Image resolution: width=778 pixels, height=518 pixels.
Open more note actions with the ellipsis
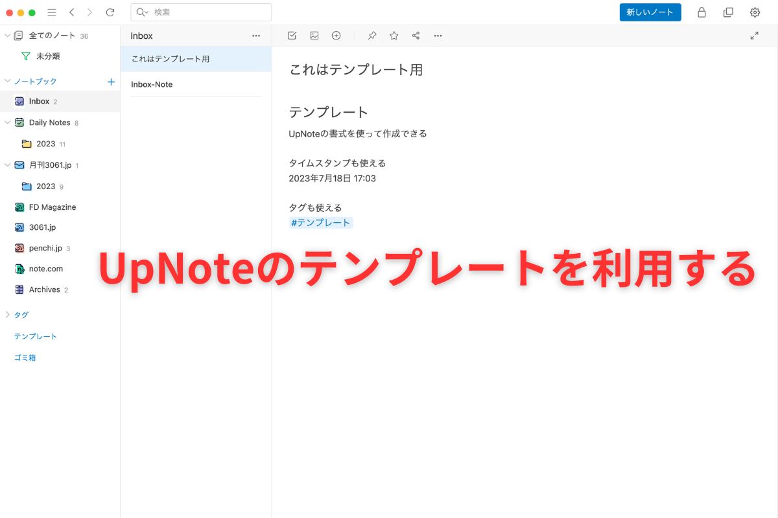[x=438, y=36]
